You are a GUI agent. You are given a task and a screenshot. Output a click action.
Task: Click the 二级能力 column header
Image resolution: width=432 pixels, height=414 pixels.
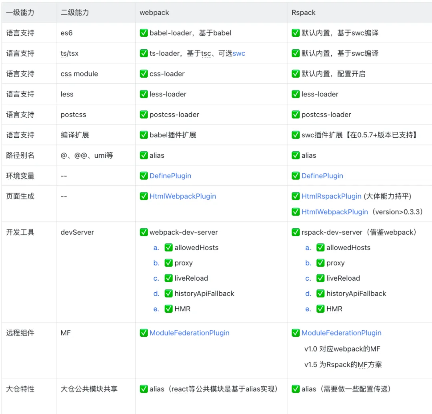point(96,12)
